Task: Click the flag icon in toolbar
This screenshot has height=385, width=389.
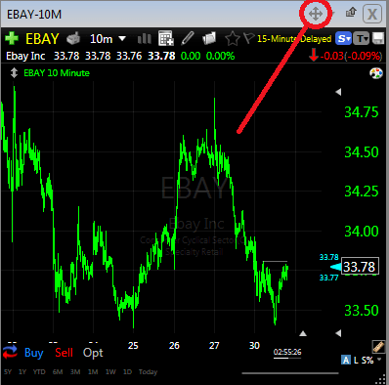Action: [x=248, y=38]
